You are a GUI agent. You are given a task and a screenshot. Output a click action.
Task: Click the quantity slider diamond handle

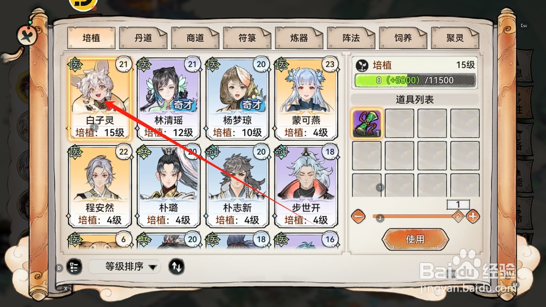(458, 217)
